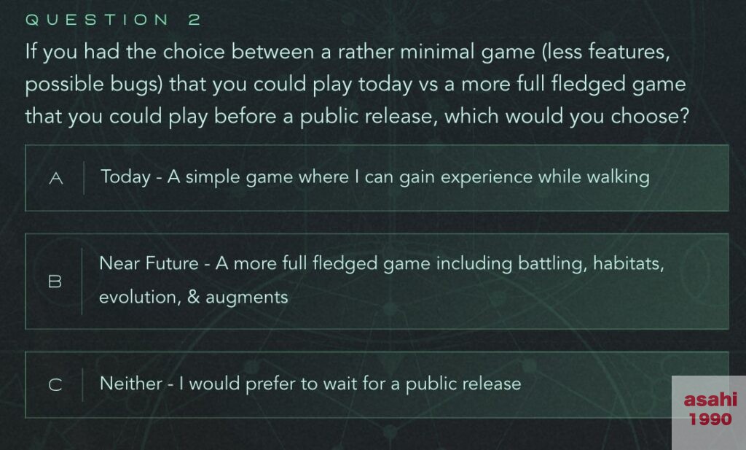The image size is (746, 450).
Task: Click the letter C option badge
Action: [55, 384]
